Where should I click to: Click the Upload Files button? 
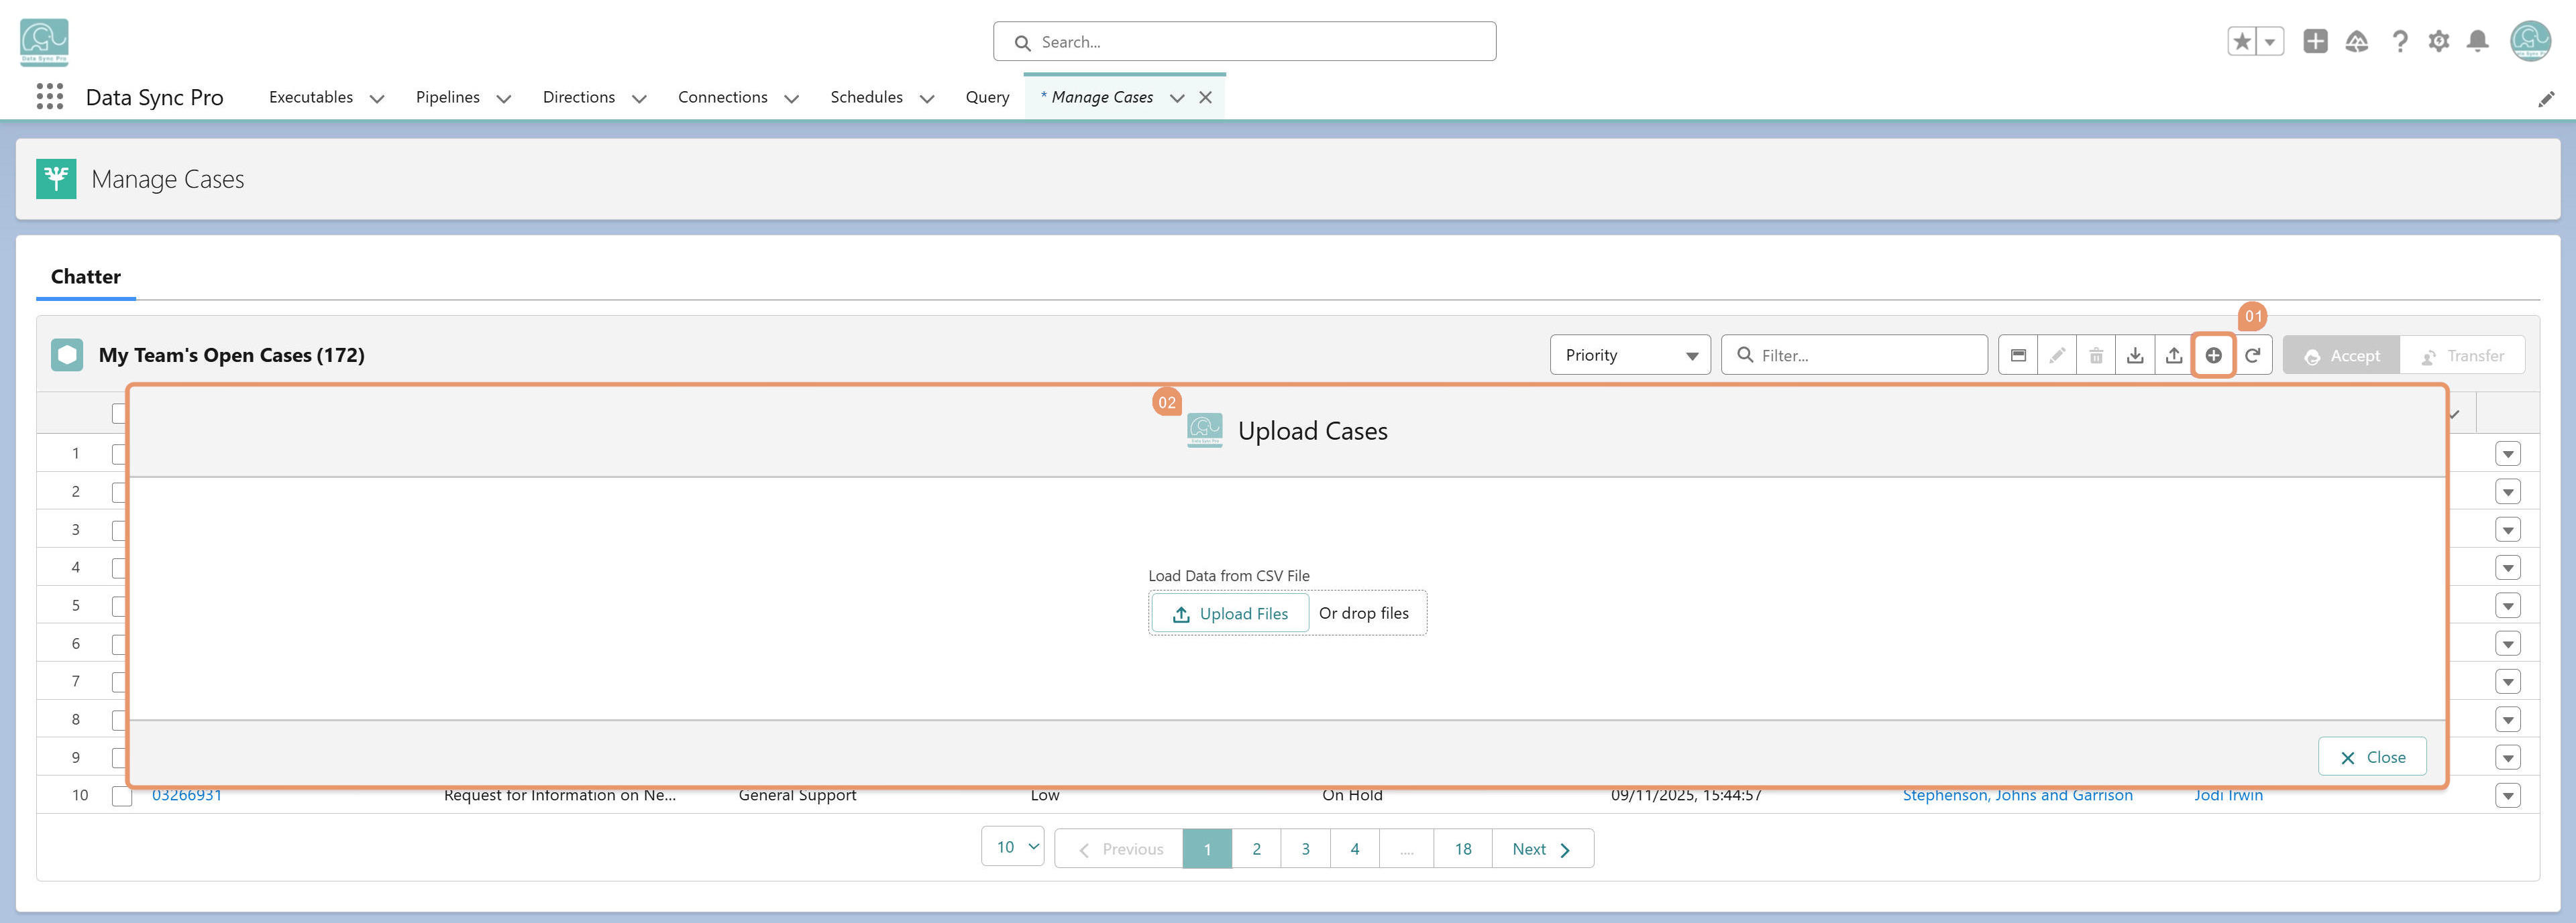(x=1230, y=613)
